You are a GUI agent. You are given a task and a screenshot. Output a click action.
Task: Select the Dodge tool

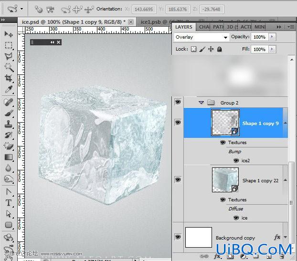tap(9, 179)
